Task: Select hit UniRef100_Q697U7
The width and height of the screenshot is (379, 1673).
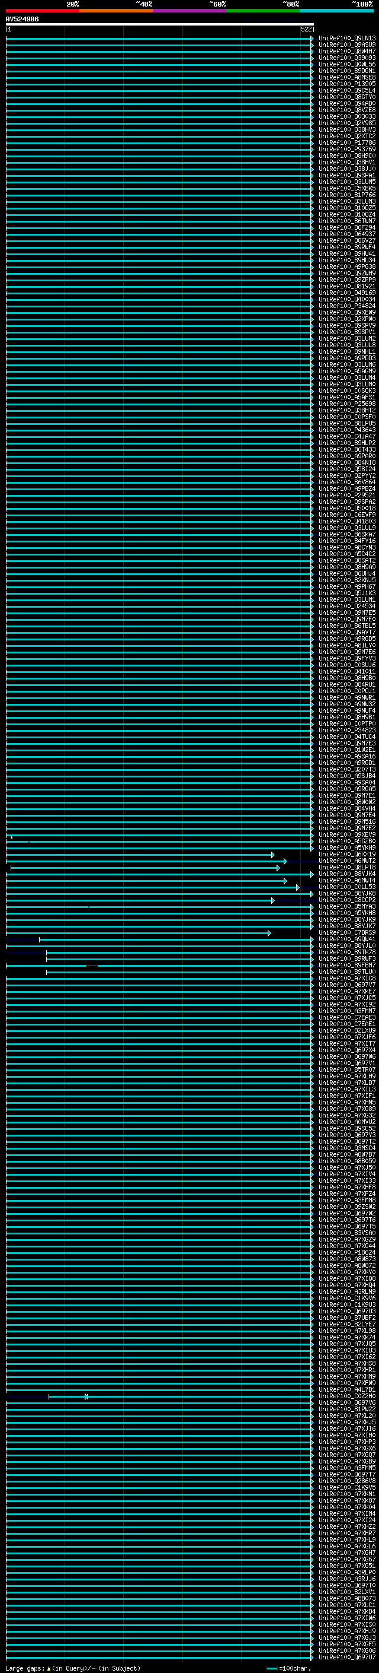Action: click(347, 1658)
